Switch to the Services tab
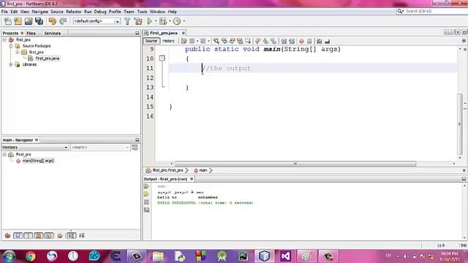 tap(53, 33)
